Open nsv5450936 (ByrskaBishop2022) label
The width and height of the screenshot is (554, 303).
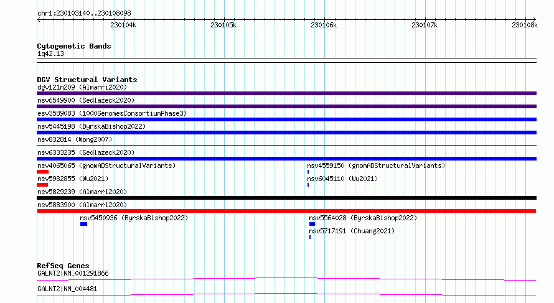click(x=134, y=218)
